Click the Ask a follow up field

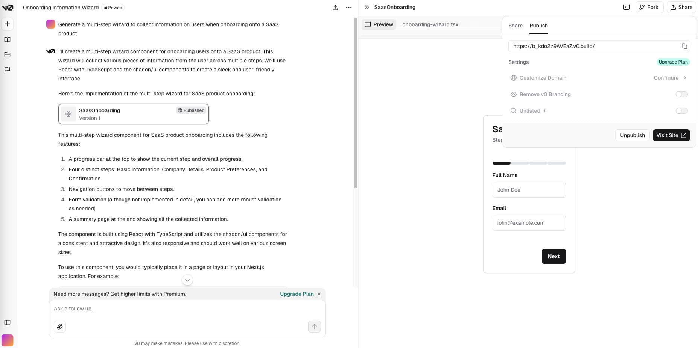[181, 309]
